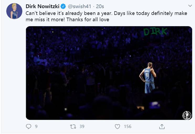
Task: Open the Dirk Nowitzki display name link
Action: (x=42, y=6)
